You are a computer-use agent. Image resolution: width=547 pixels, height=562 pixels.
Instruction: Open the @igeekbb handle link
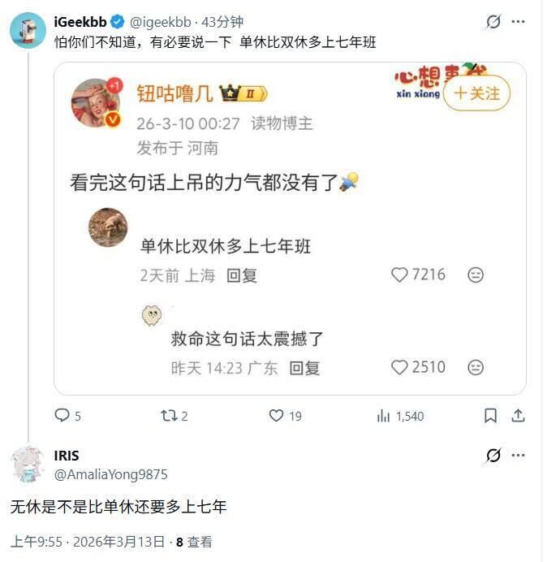(160, 22)
